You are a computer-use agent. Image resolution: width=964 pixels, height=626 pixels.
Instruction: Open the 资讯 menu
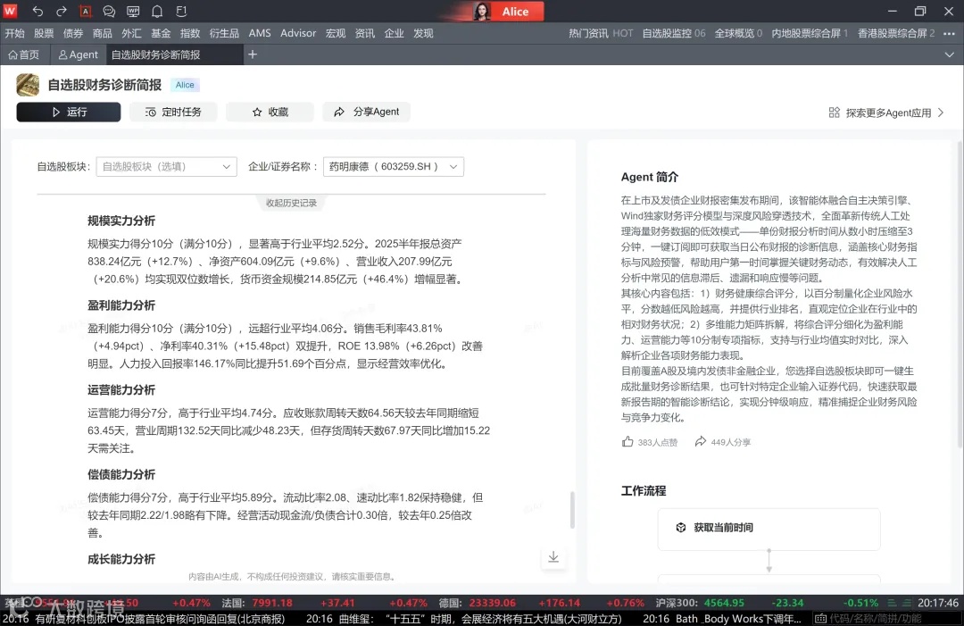364,33
